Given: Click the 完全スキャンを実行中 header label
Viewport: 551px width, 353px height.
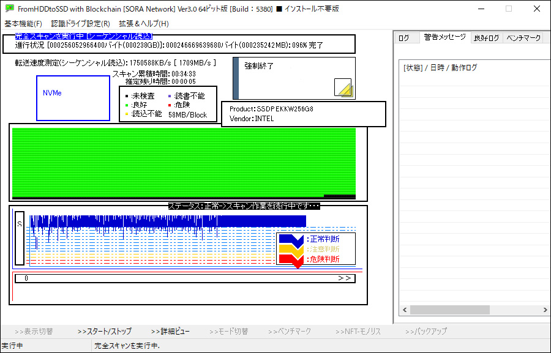Looking at the screenshot, I should [84, 36].
